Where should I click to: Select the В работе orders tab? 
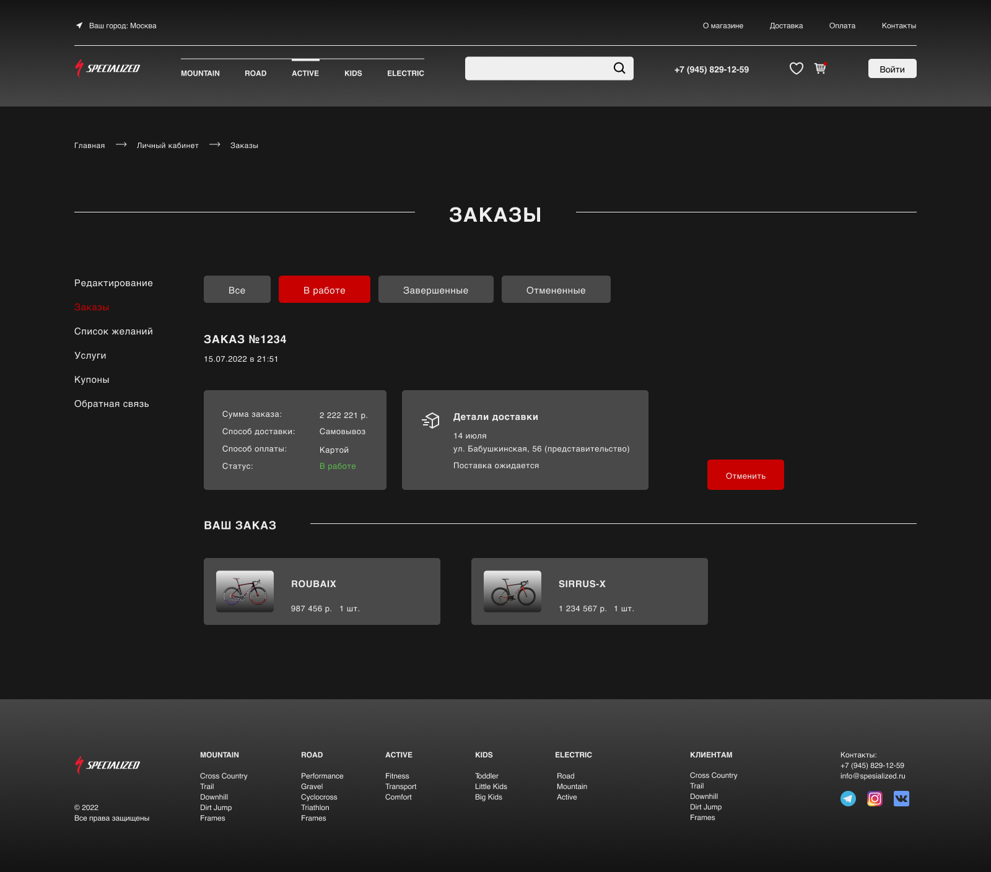coord(325,289)
